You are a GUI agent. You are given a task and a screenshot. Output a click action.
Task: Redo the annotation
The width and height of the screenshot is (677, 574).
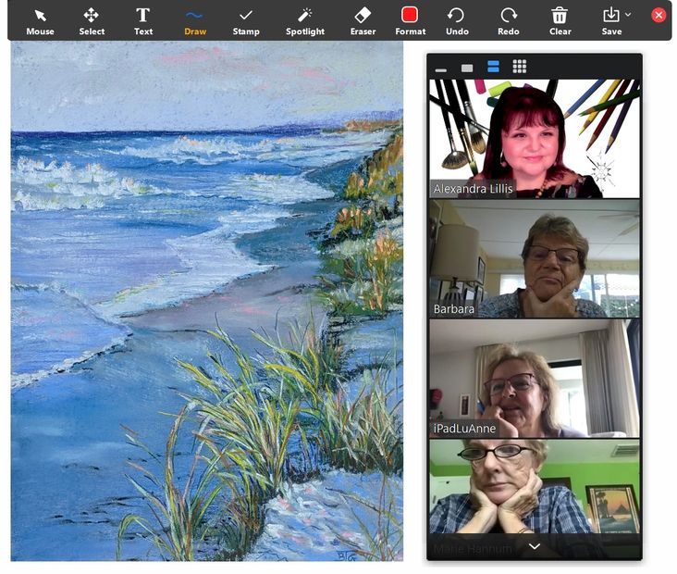point(509,20)
